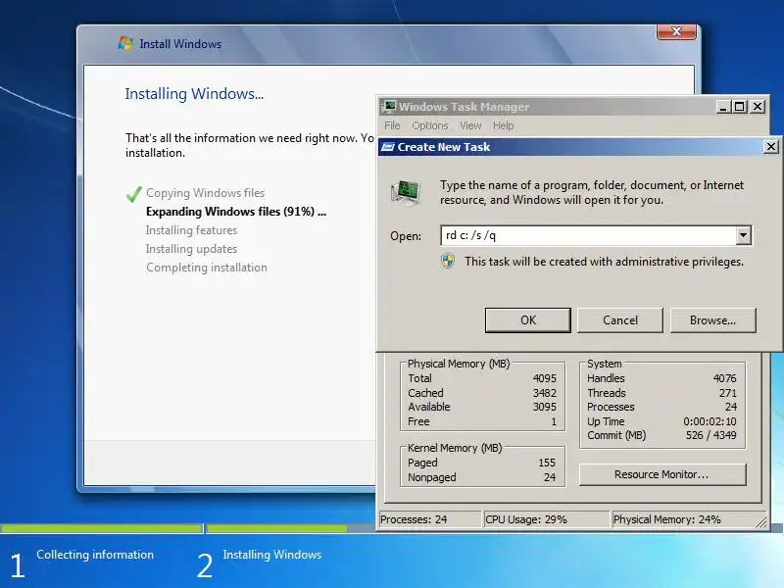
Task: Click the Kernel Memory Nonpaged row
Action: coord(482,477)
